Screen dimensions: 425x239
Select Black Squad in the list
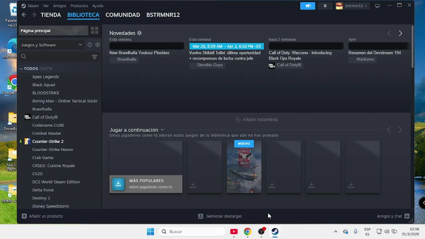click(x=43, y=85)
